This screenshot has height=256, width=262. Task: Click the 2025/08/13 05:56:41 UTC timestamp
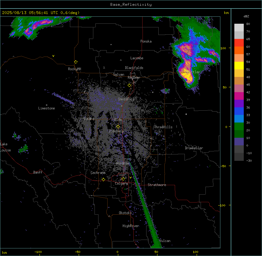(30, 13)
